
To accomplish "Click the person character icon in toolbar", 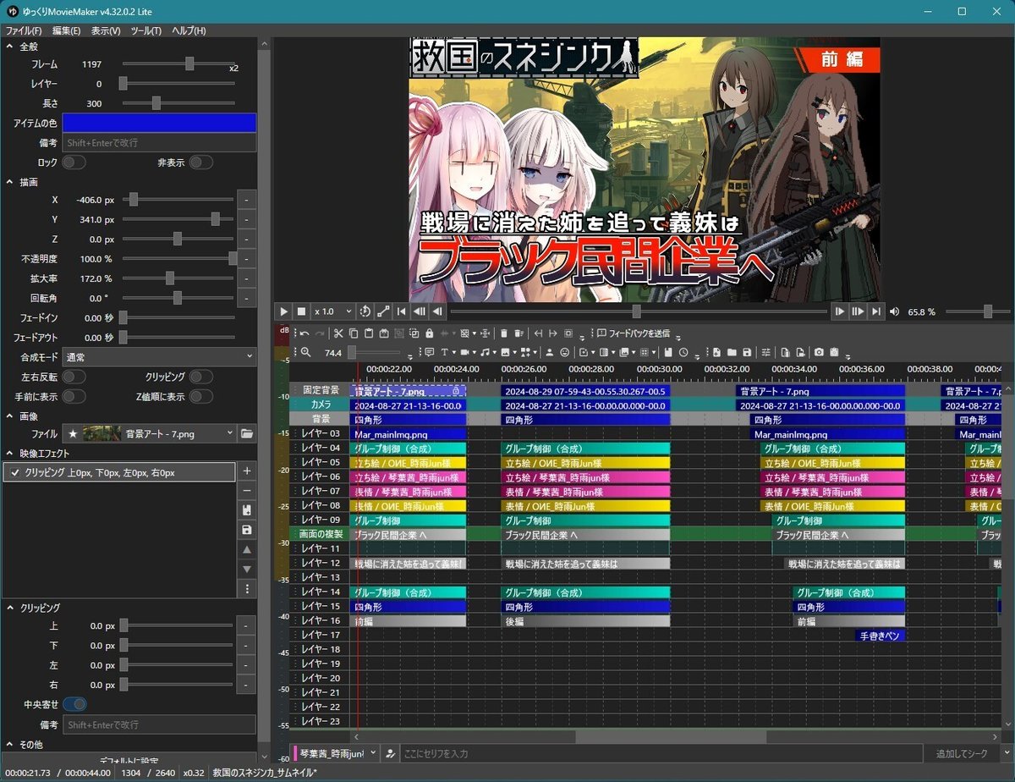I will tap(549, 352).
